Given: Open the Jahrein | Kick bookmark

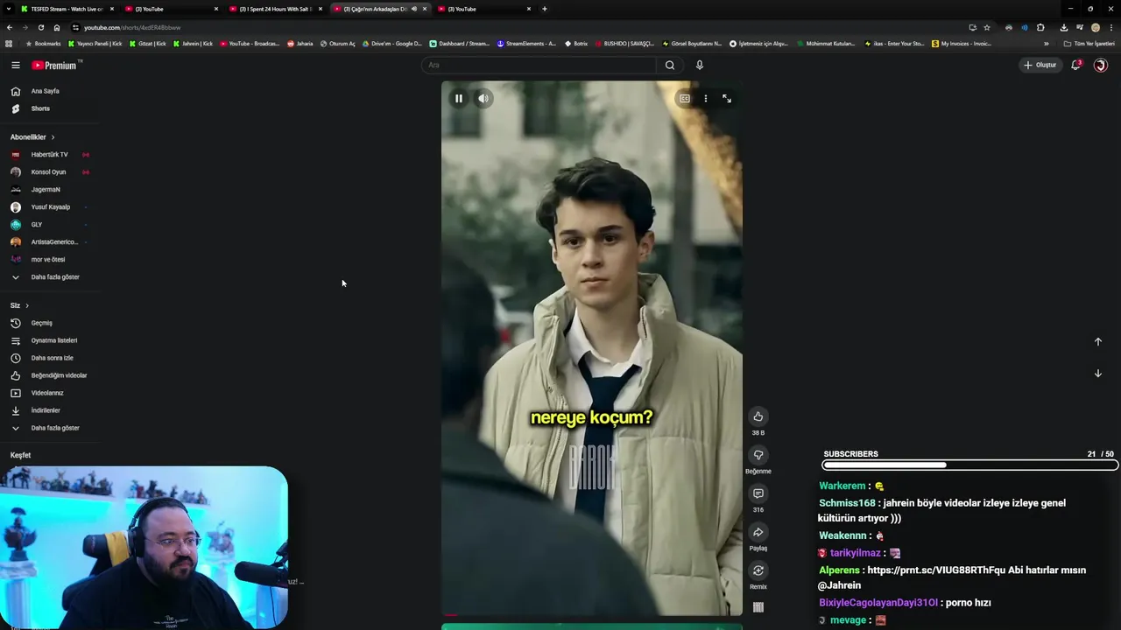Looking at the screenshot, I should pos(194,44).
